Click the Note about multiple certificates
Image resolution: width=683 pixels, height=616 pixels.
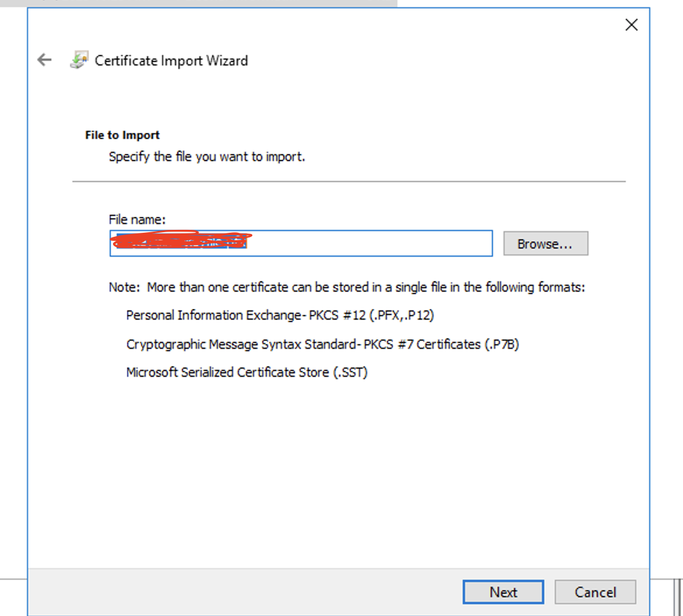tap(347, 287)
